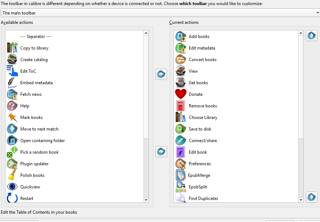Click the Add books icon
The height and width of the screenshot is (222, 320).
click(x=181, y=36)
